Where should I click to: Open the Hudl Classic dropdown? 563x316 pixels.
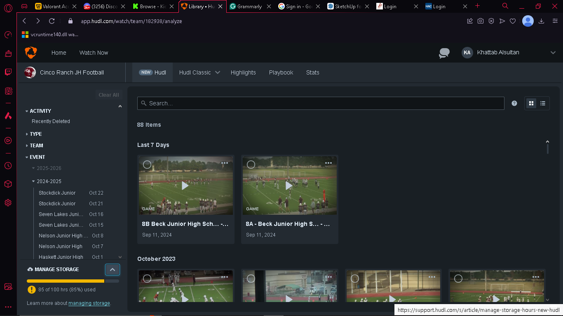click(199, 72)
